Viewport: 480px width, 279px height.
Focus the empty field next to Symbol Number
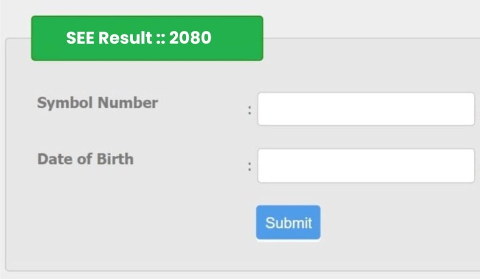point(366,109)
